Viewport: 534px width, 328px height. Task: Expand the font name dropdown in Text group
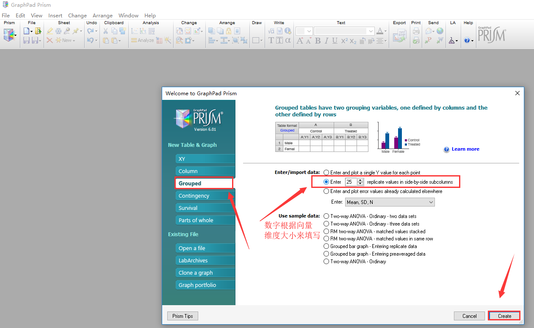pos(371,31)
